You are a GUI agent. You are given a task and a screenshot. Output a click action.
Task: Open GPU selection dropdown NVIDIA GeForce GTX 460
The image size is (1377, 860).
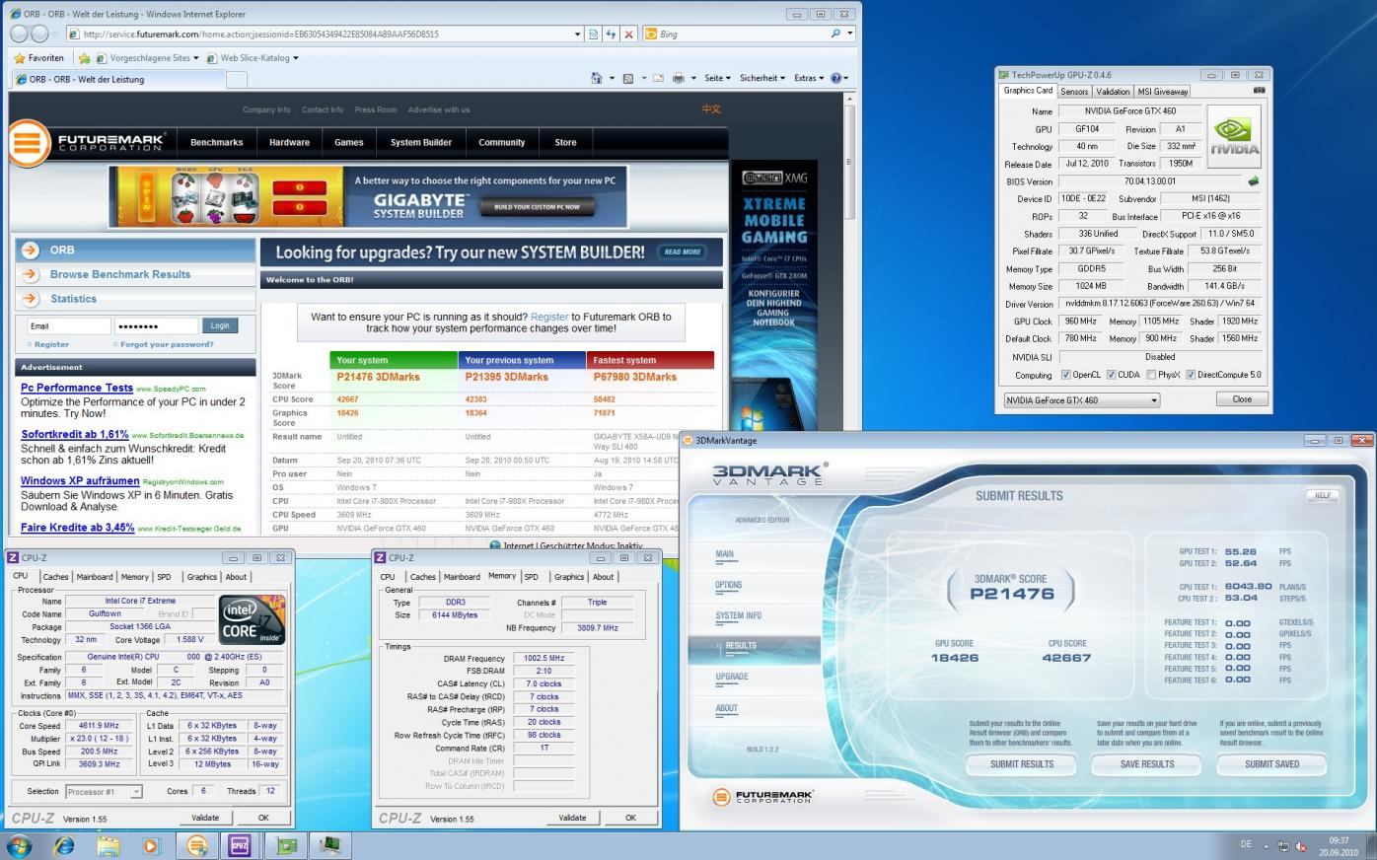point(1081,400)
